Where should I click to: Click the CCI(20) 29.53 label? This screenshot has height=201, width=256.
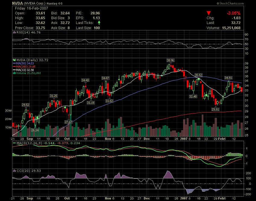click(29, 171)
